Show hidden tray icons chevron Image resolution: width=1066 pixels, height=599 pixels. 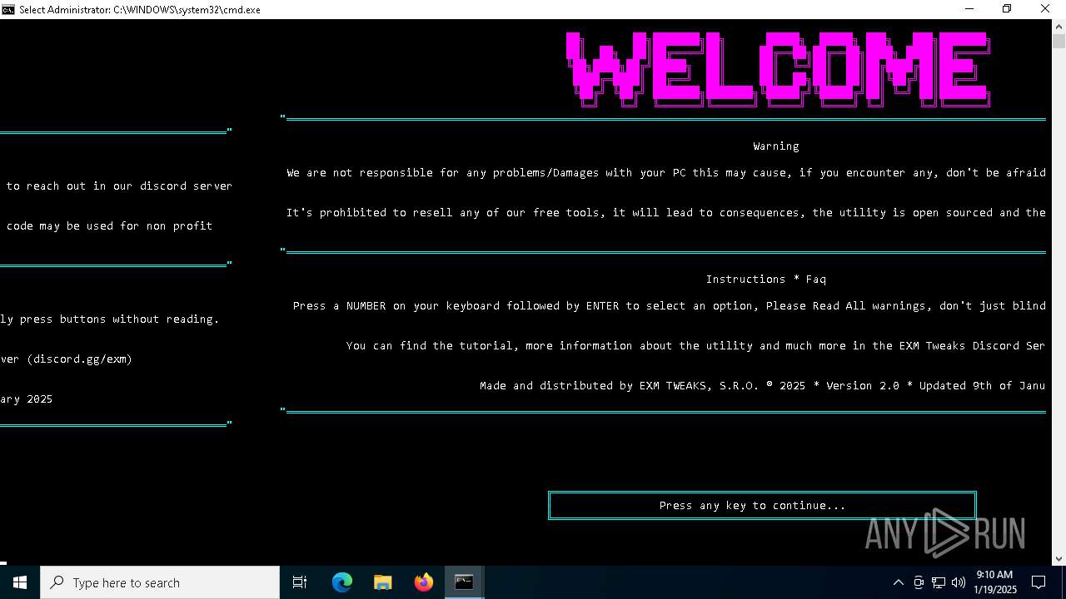click(898, 582)
